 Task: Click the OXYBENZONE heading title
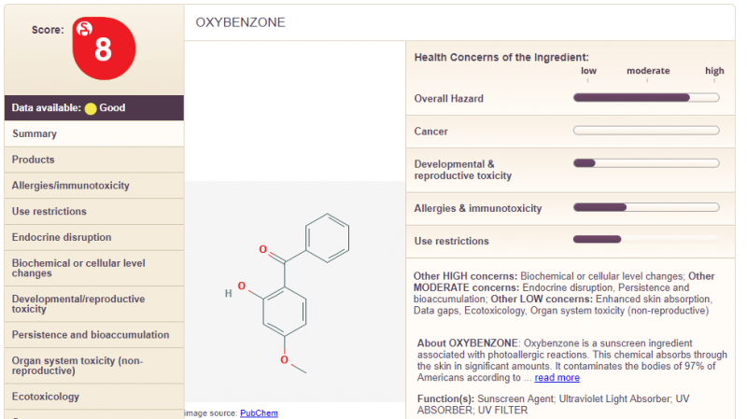(241, 22)
